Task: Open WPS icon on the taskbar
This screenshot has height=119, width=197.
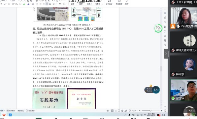Action: pos(4,115)
